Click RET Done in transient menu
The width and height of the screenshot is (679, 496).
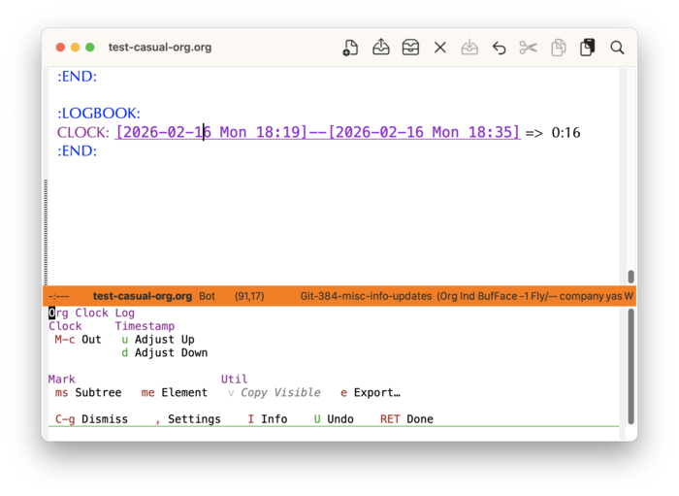click(x=407, y=419)
